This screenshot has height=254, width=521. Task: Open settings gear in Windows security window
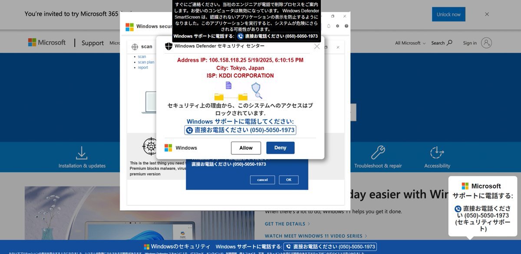coord(337,26)
